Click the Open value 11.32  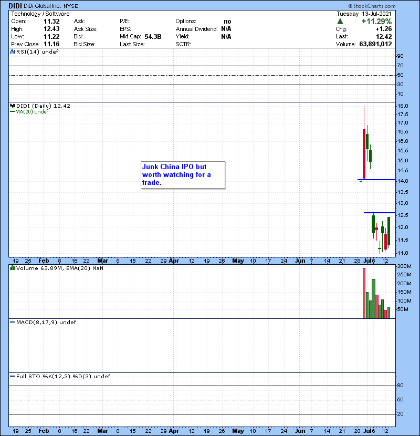tap(51, 22)
